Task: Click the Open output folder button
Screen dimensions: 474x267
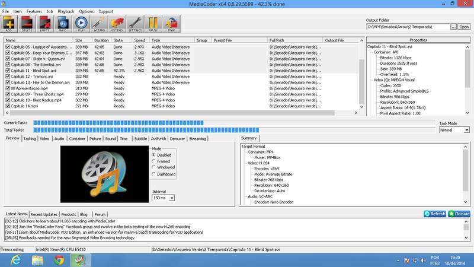Action: [464, 27]
